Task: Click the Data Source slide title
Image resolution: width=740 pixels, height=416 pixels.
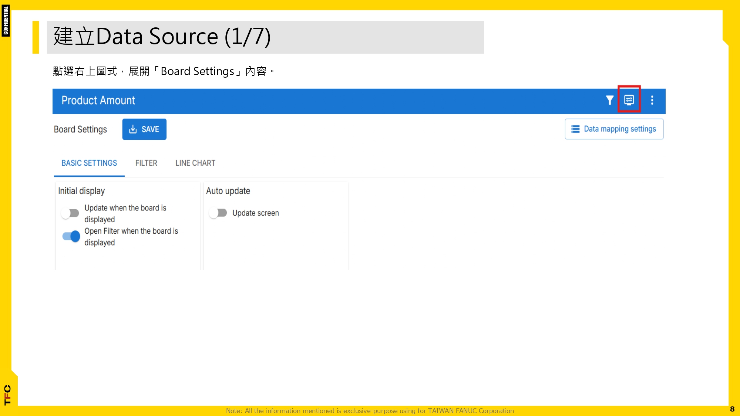Action: [162, 37]
